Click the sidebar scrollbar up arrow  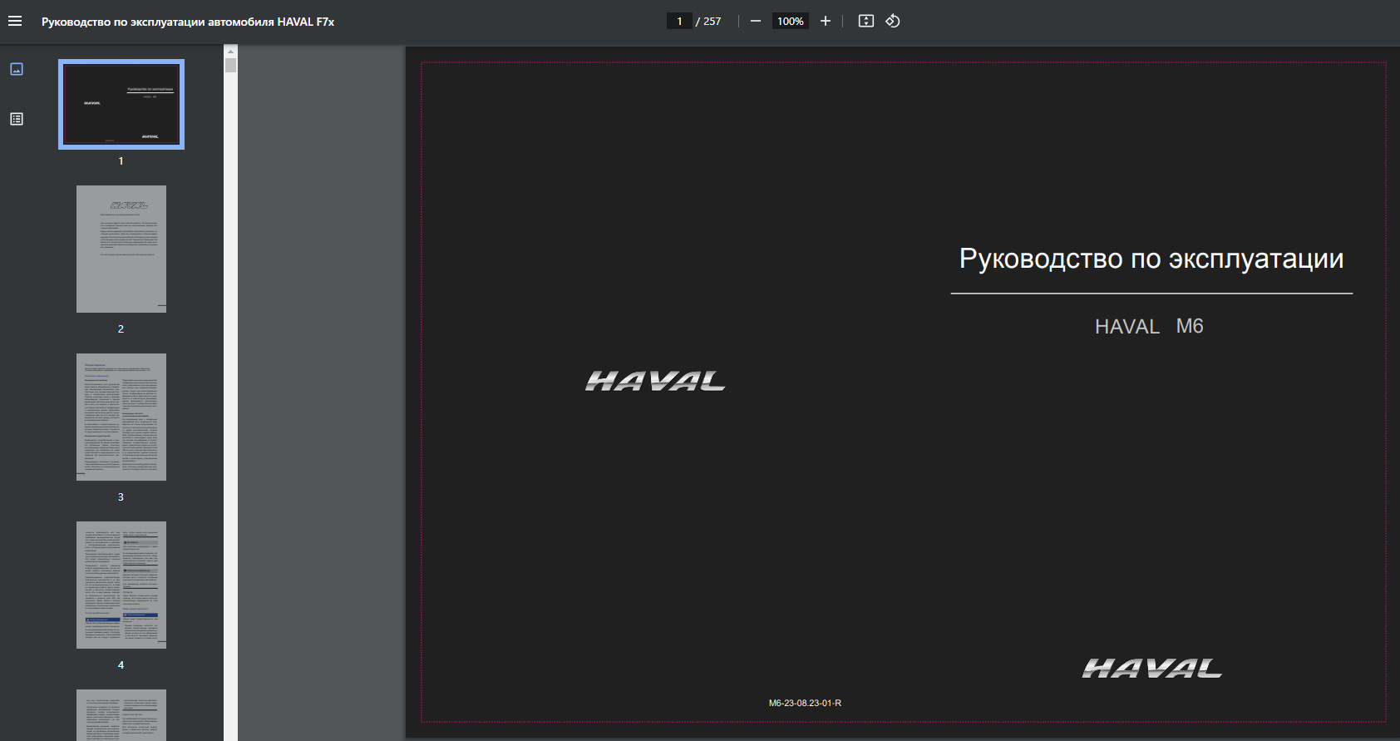(x=230, y=51)
